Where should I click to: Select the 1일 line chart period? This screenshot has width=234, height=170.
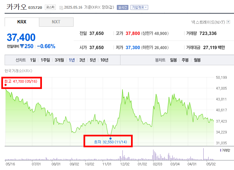pyautogui.click(x=33, y=60)
